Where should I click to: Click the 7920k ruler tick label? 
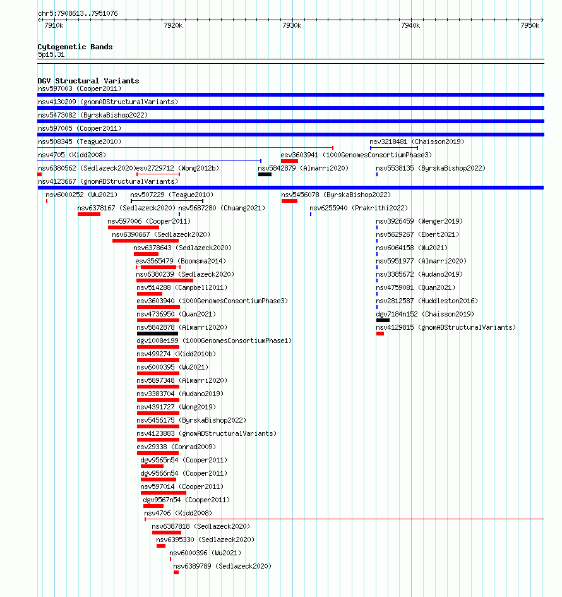[173, 25]
